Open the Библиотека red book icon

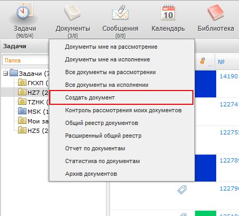click(216, 12)
